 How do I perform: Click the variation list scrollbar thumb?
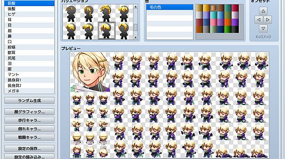136,27
